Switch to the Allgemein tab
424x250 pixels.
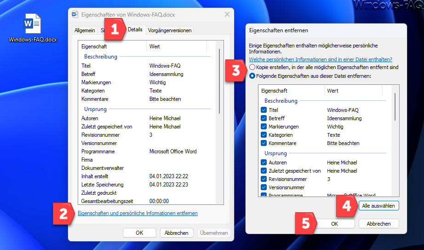(85, 30)
